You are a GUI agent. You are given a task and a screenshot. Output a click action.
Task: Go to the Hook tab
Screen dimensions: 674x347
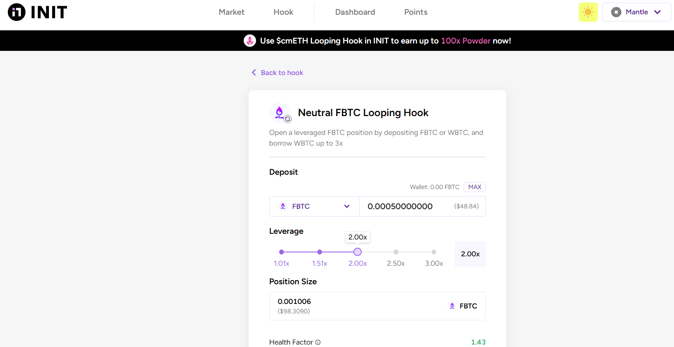click(283, 12)
